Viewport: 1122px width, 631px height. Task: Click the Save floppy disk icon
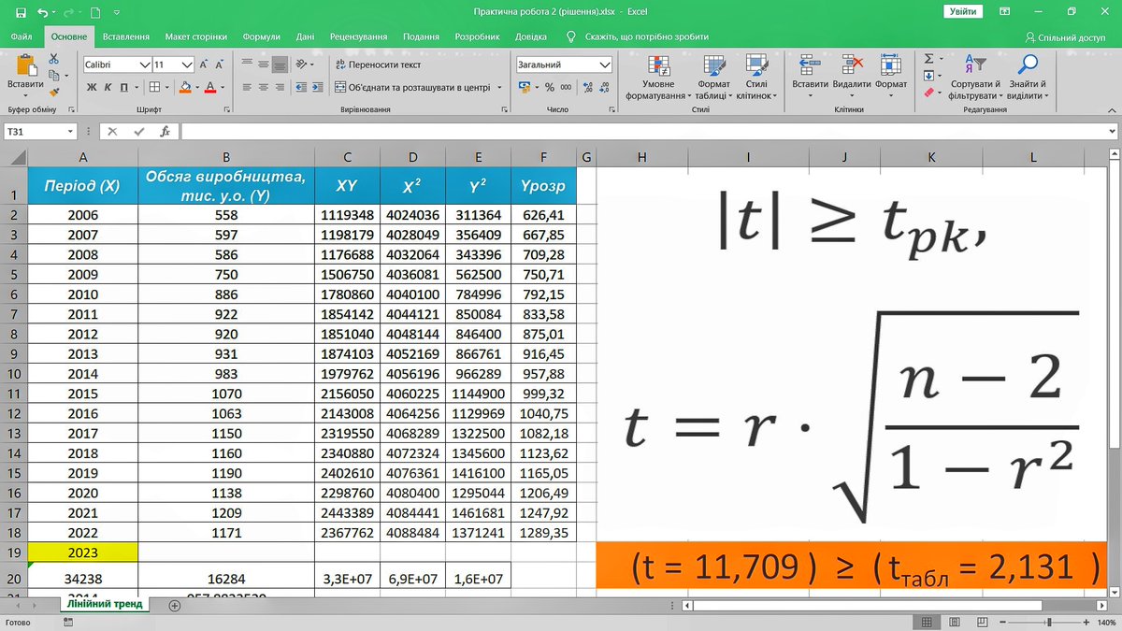click(21, 12)
